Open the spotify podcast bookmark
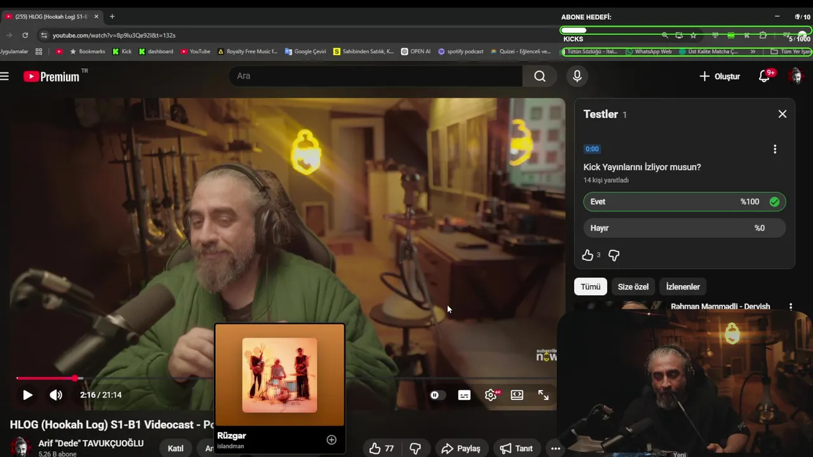813x457 pixels. (460, 51)
